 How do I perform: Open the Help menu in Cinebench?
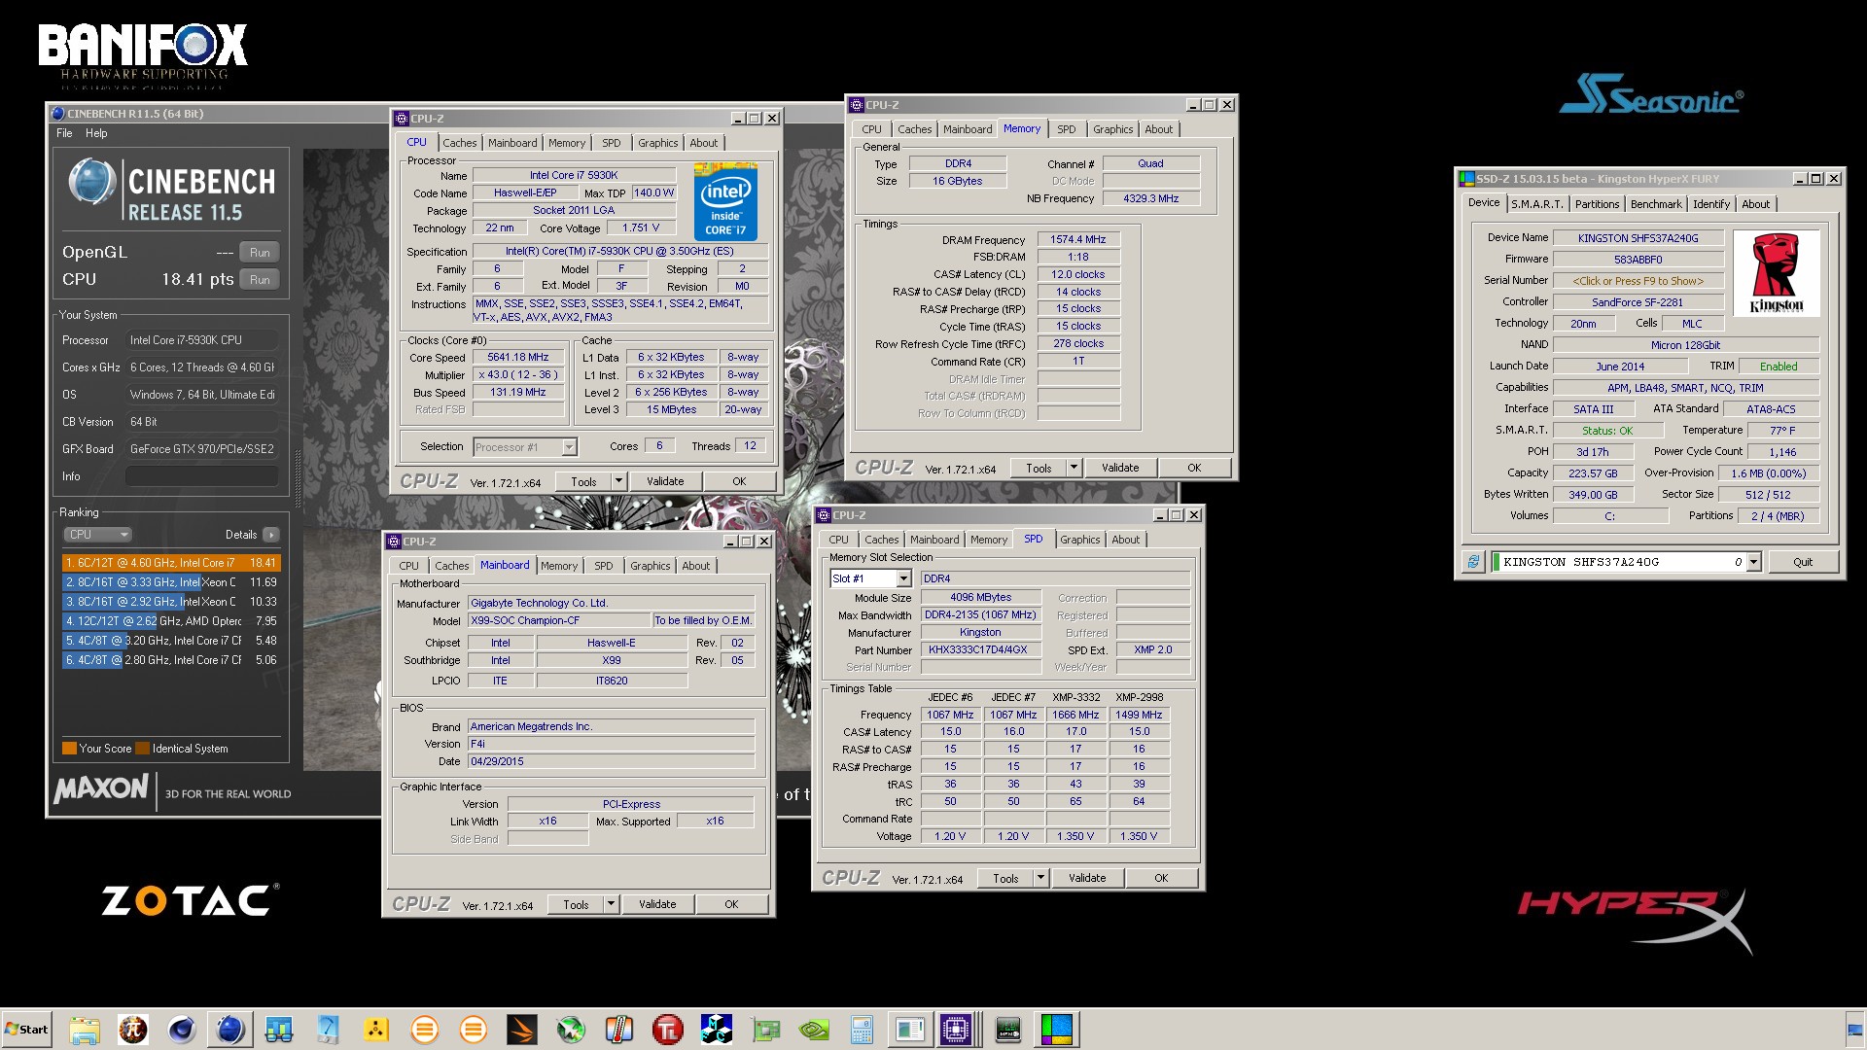click(x=96, y=133)
